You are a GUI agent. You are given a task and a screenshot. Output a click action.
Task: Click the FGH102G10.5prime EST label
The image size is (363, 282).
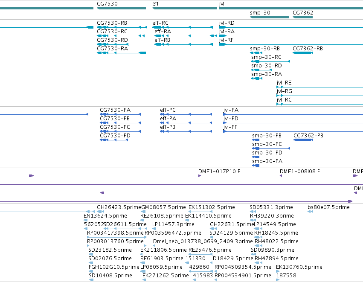(114, 267)
